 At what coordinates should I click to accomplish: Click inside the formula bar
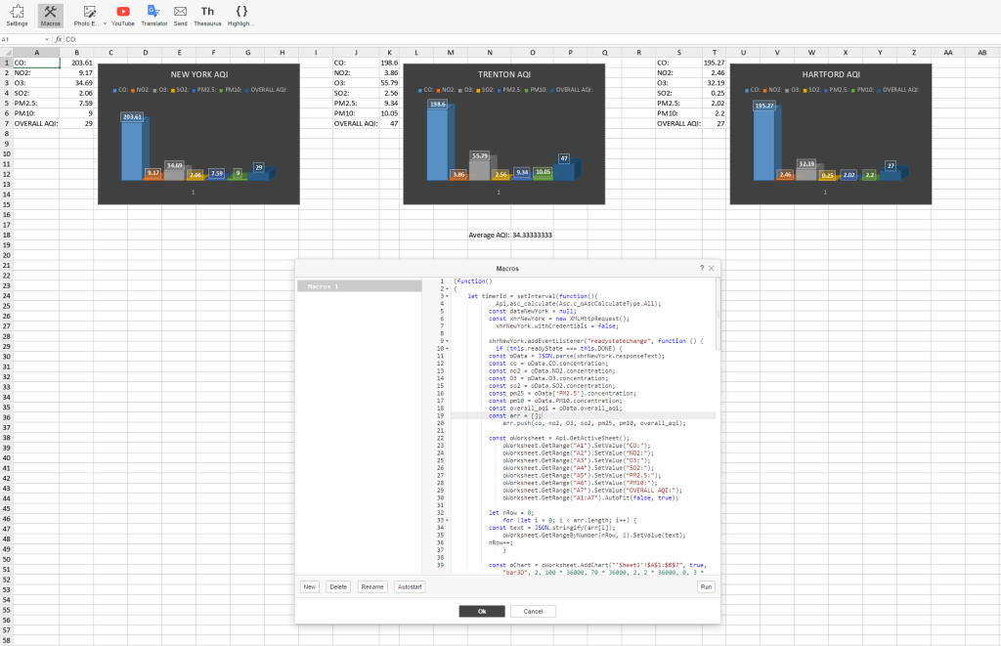tap(196, 41)
